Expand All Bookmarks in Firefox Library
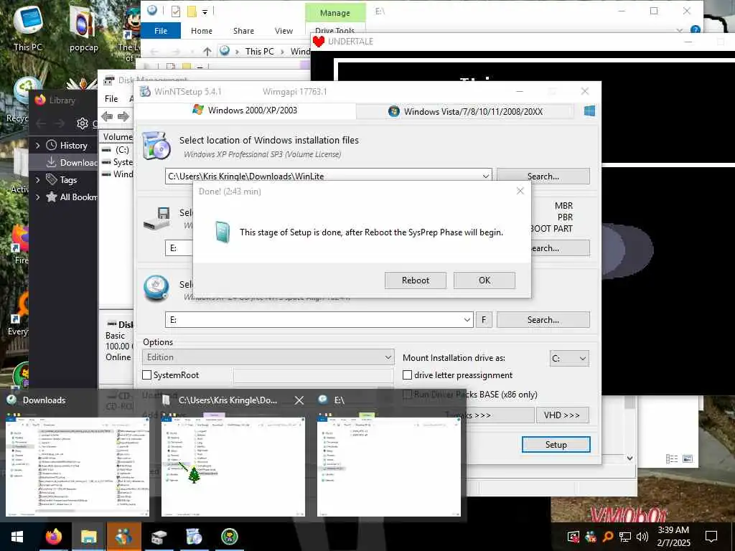 37,197
